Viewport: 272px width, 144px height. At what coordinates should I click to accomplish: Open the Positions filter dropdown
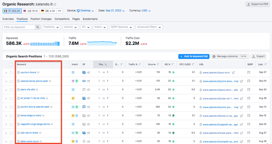point(51,27)
